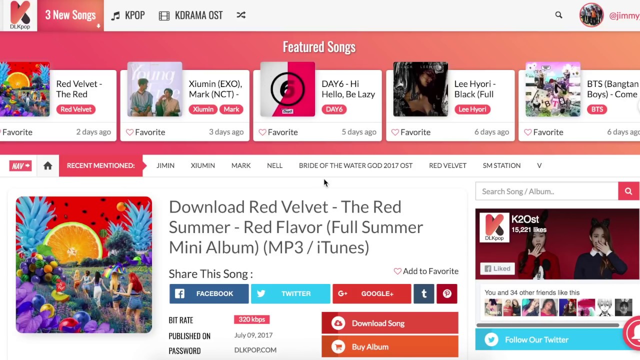Open the search magnifier in top bar
Screen dimensions: 640x360
tap(558, 15)
